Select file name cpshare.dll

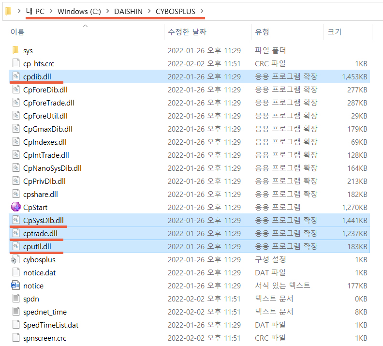click(x=40, y=195)
